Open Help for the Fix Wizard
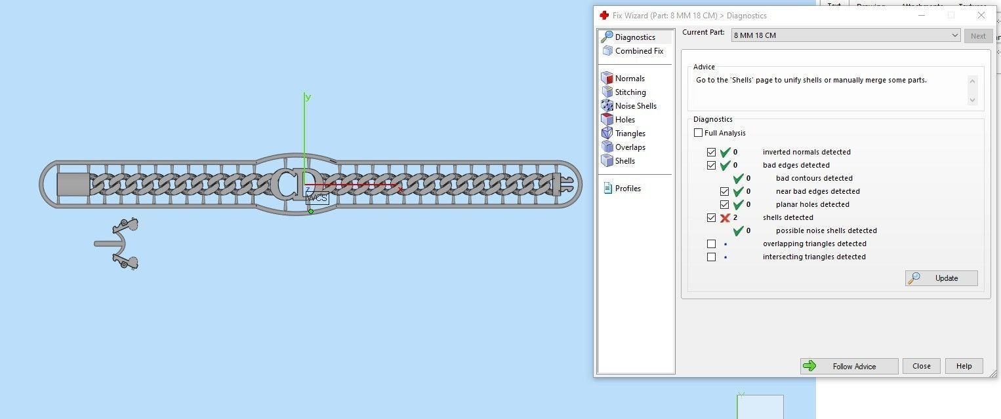Image resolution: width=1001 pixels, height=419 pixels. 964,366
